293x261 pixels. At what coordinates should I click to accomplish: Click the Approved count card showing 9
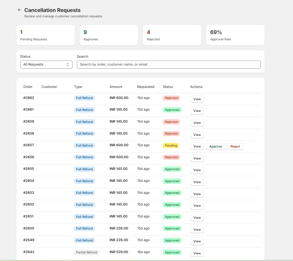pos(109,35)
